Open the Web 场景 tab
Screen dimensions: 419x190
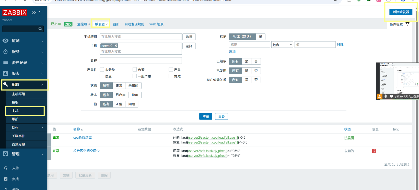coord(156,24)
